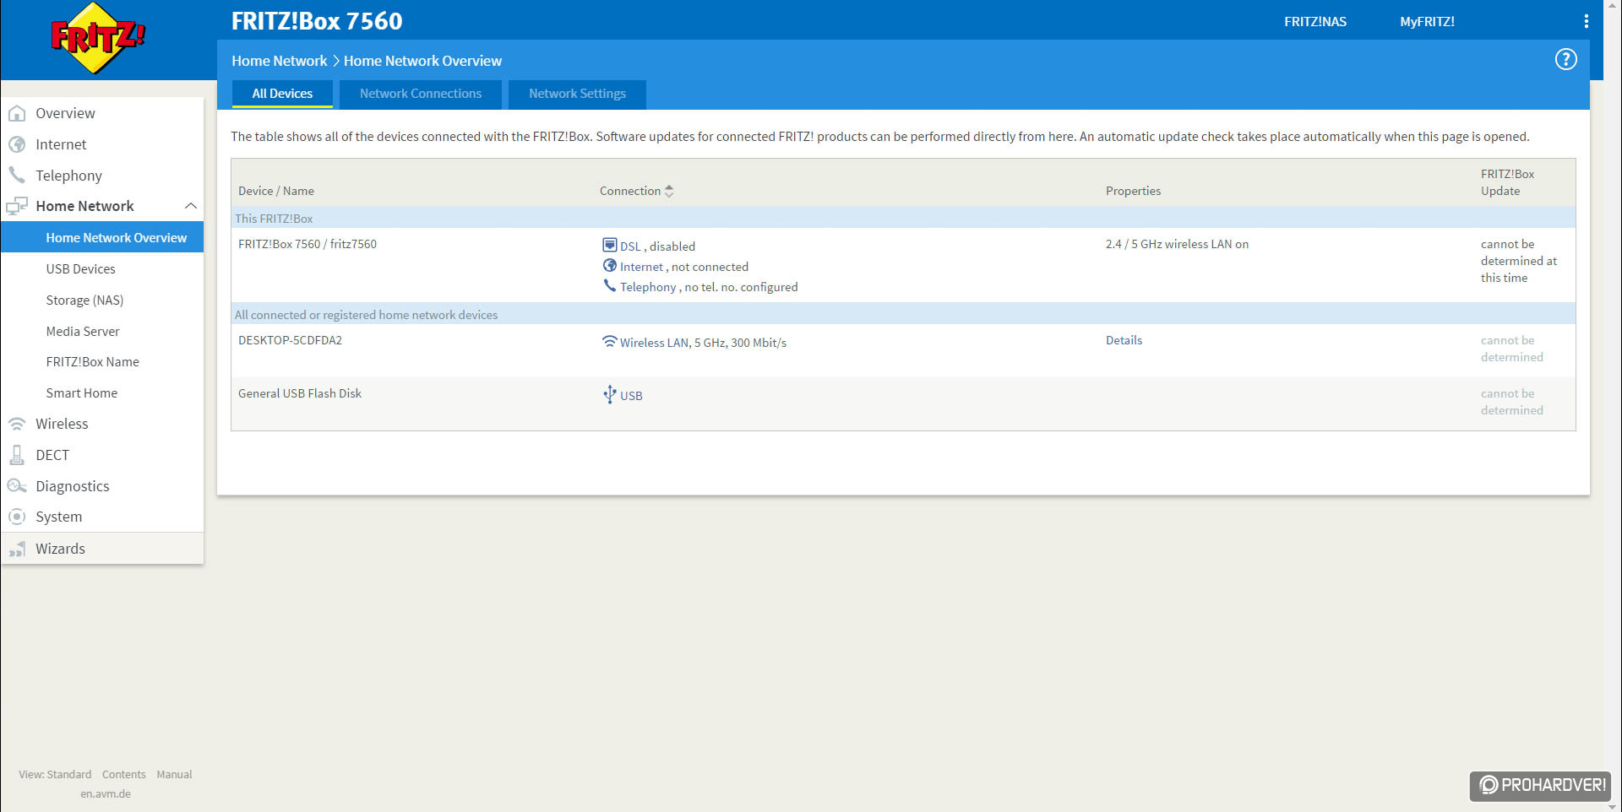1622x812 pixels.
Task: Visit the en.avm.de footer link
Action: (106, 793)
